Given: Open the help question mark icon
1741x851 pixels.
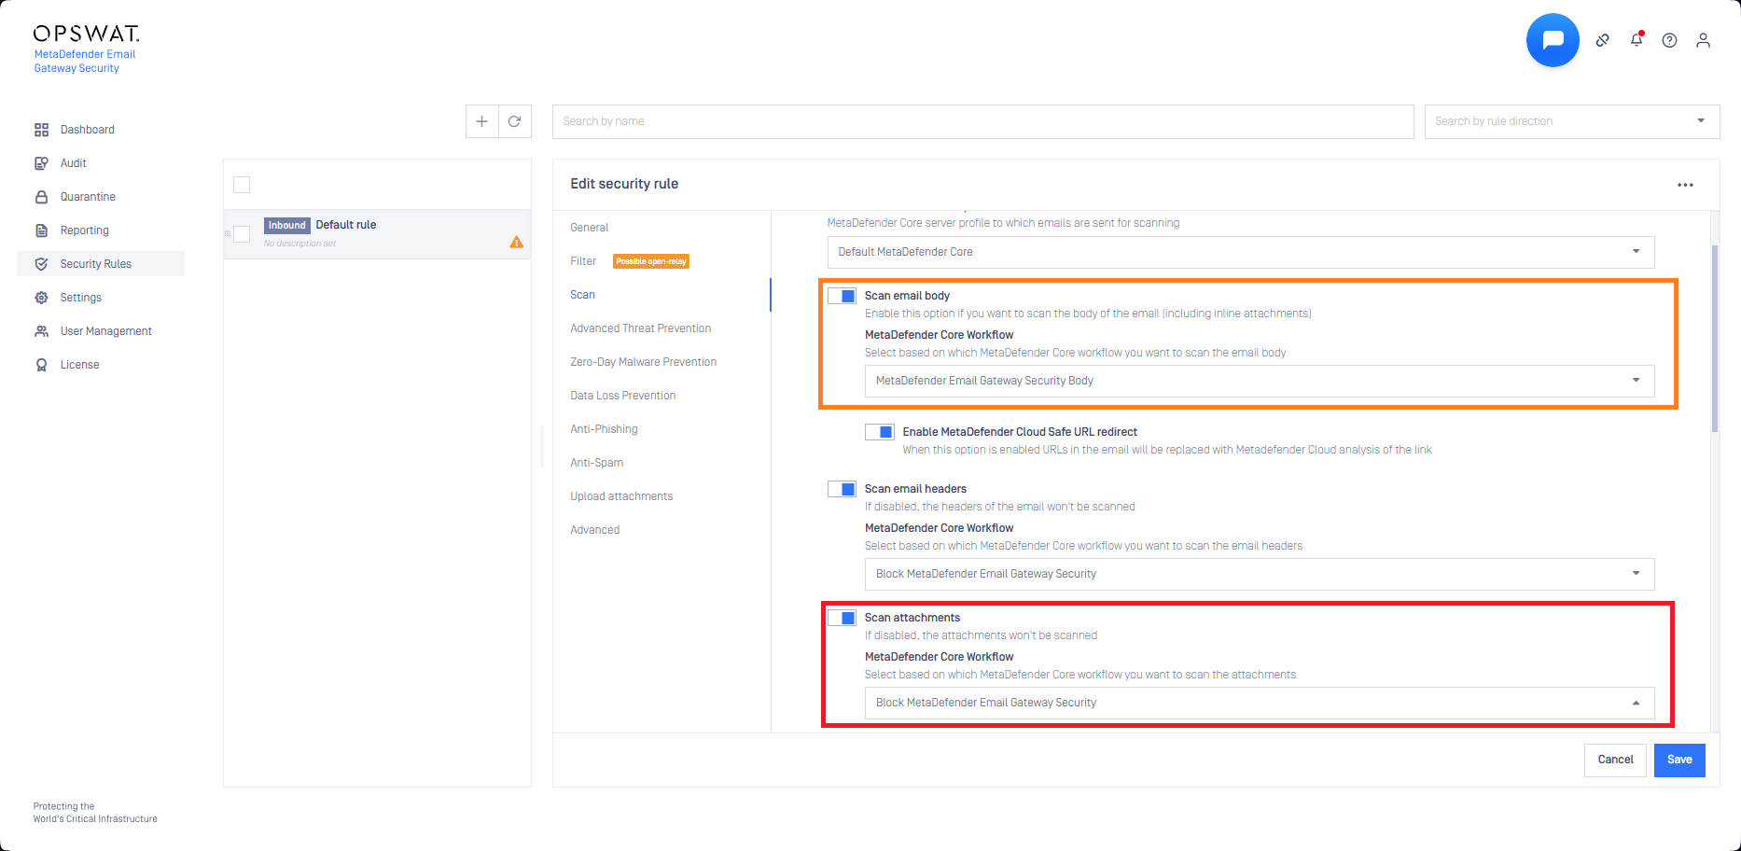Looking at the screenshot, I should pos(1669,40).
